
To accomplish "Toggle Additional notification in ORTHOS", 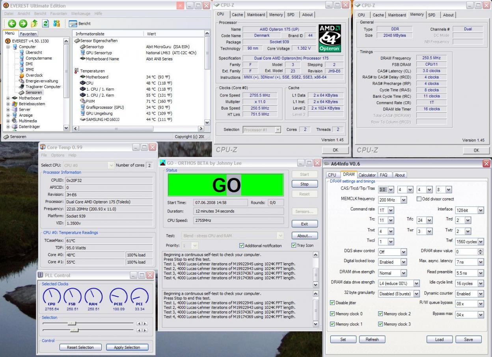I will tap(242, 245).
